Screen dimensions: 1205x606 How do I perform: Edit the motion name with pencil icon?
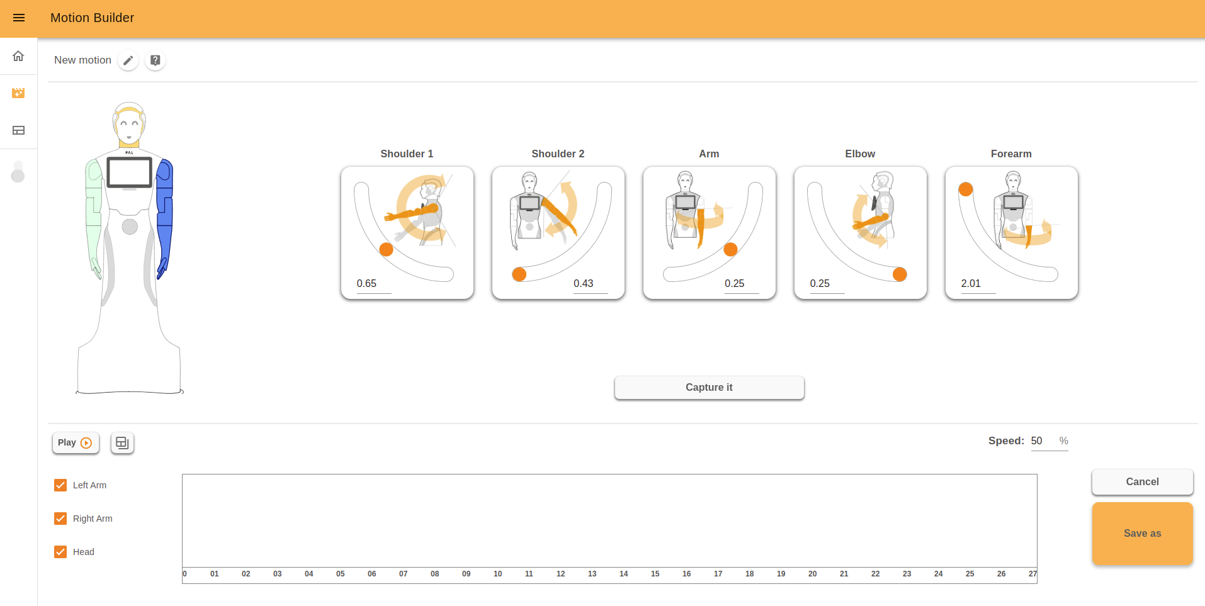coord(128,60)
